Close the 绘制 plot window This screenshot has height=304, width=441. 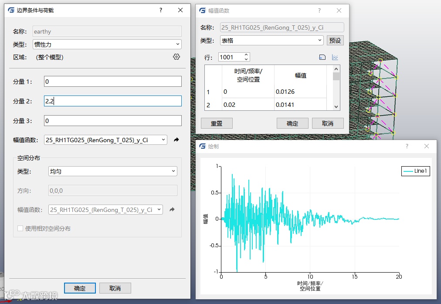(x=427, y=146)
